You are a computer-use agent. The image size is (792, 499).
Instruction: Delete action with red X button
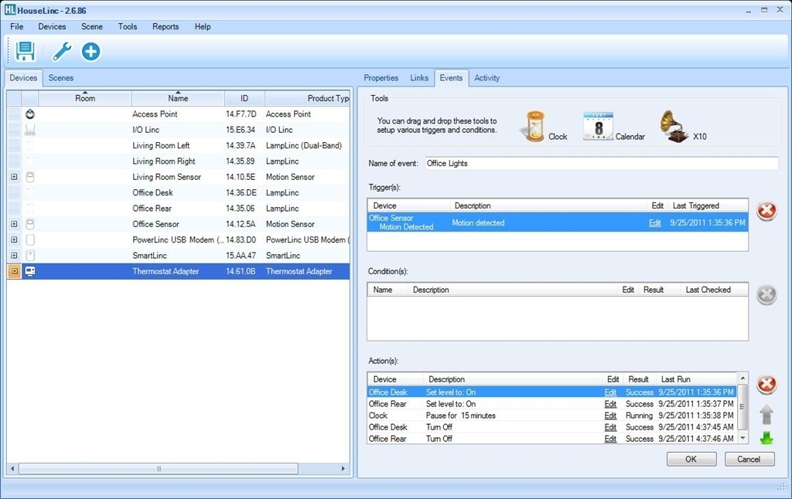[766, 385]
